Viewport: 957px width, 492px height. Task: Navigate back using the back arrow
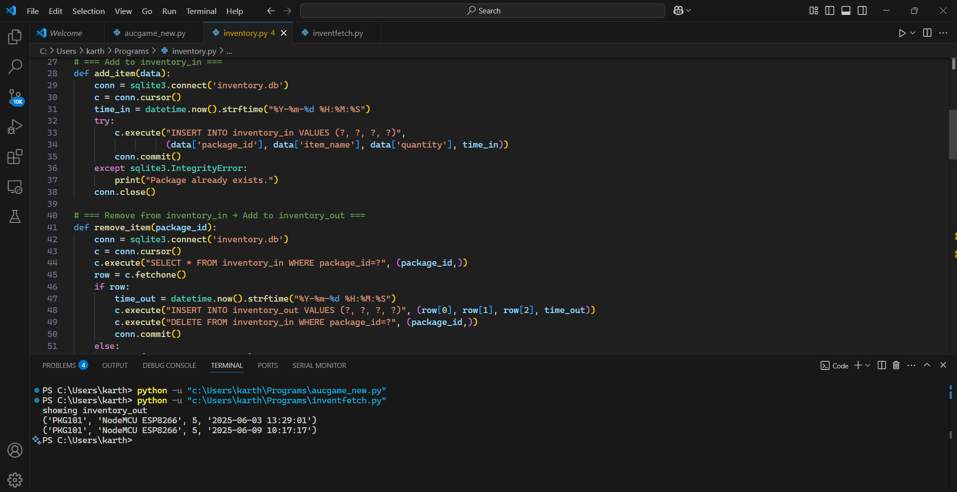[270, 10]
